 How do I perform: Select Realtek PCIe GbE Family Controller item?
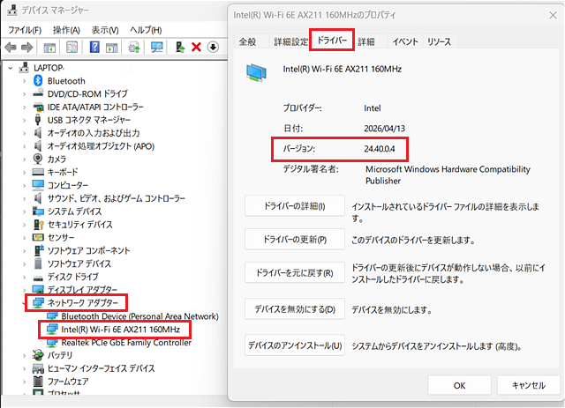tap(119, 343)
